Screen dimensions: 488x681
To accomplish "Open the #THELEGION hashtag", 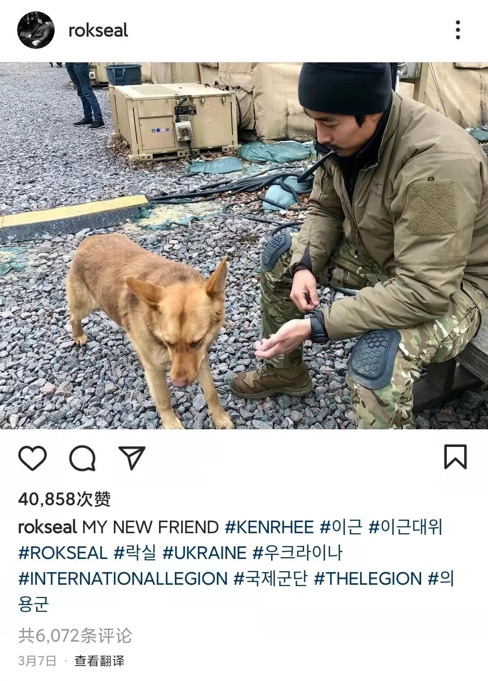I will [x=368, y=579].
